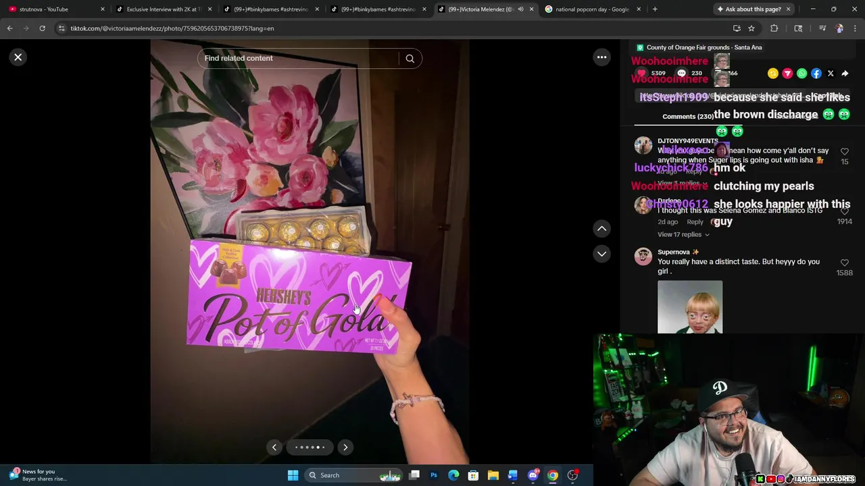Share the post via WhatsApp icon
The height and width of the screenshot is (486, 865).
point(801,74)
